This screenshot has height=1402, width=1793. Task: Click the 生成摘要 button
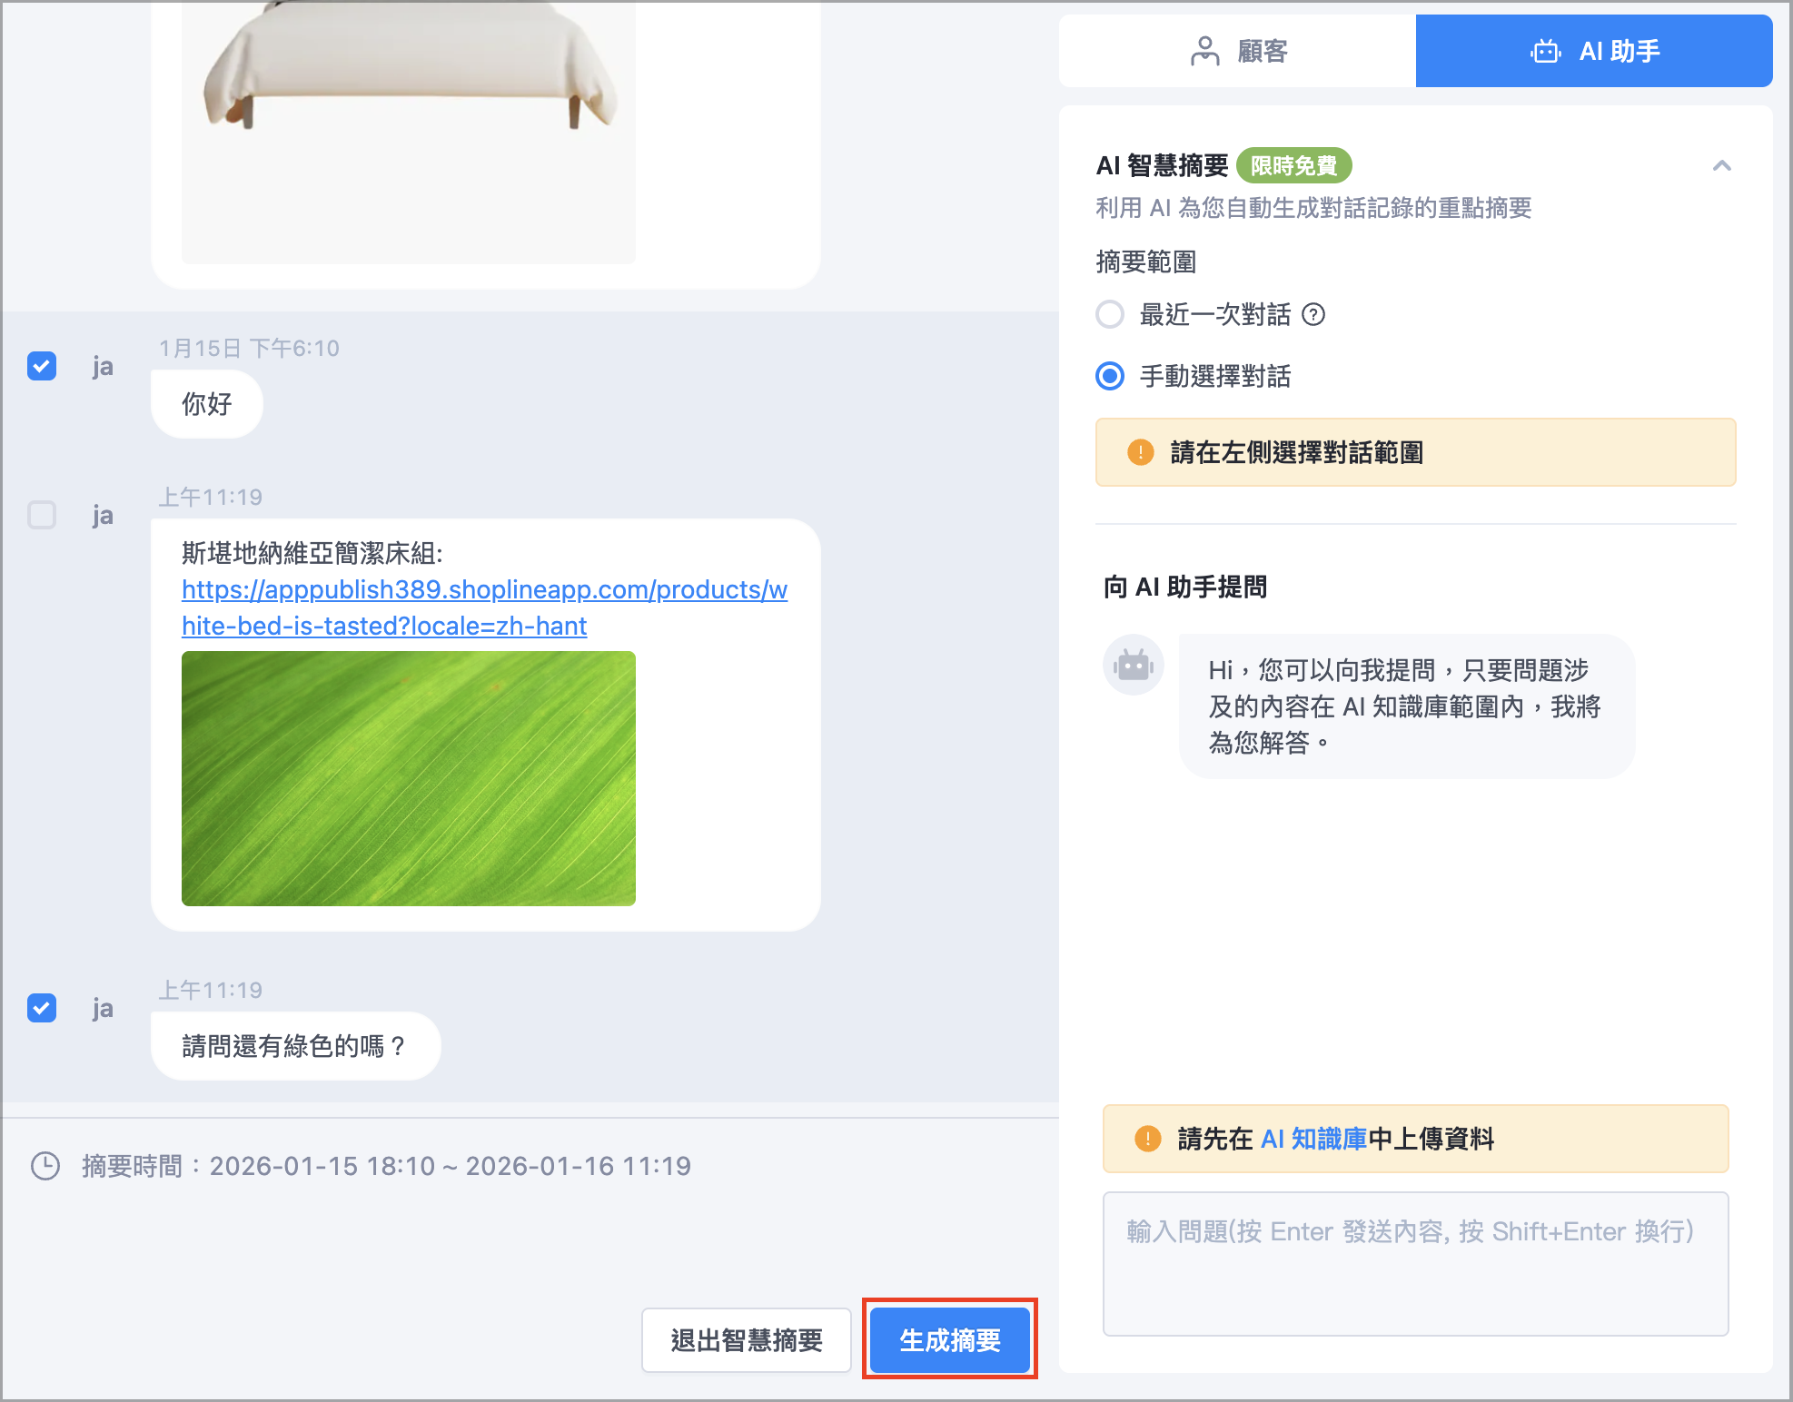click(950, 1339)
